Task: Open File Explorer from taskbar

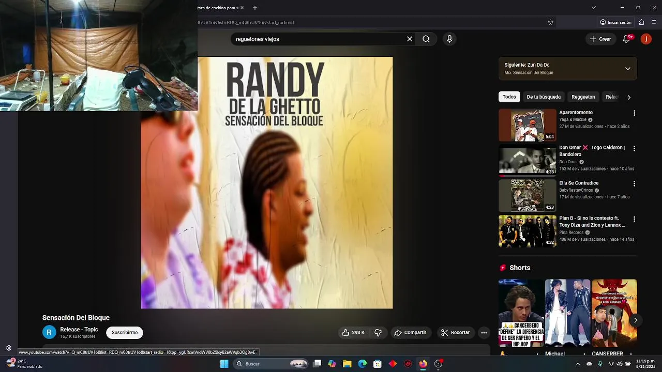Action: [347, 364]
